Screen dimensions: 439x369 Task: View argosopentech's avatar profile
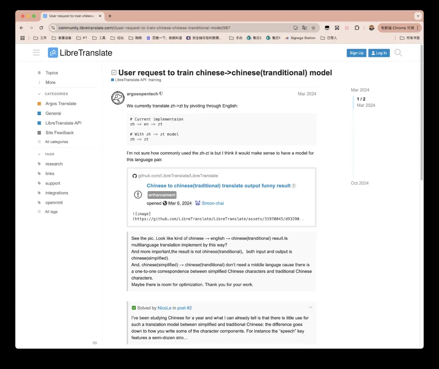click(x=118, y=98)
